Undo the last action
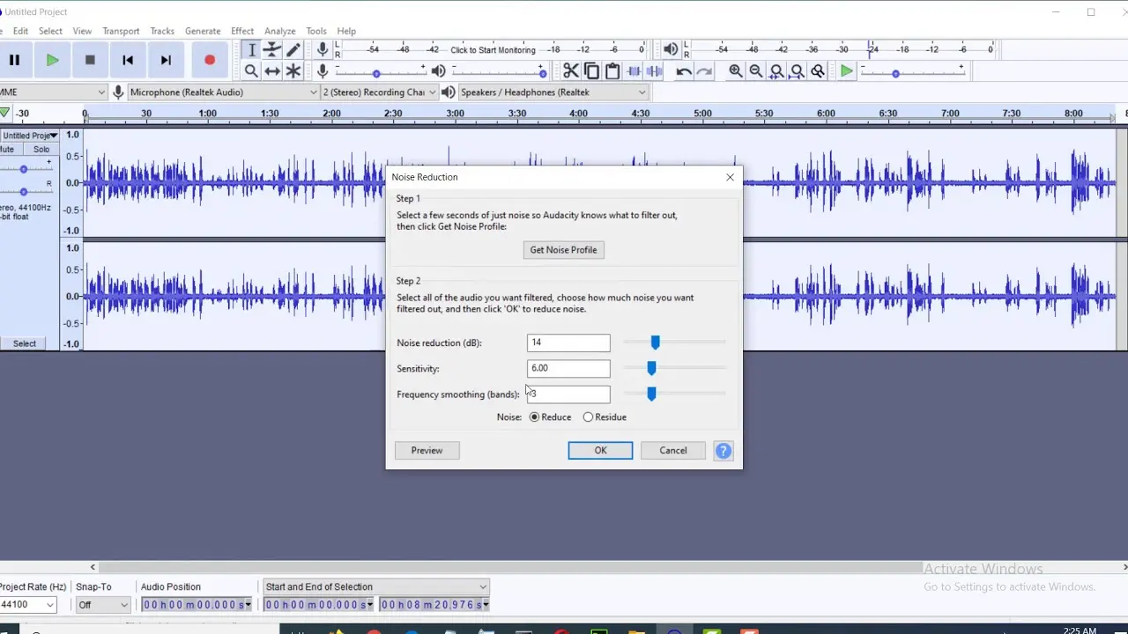This screenshot has width=1128, height=634. [684, 71]
